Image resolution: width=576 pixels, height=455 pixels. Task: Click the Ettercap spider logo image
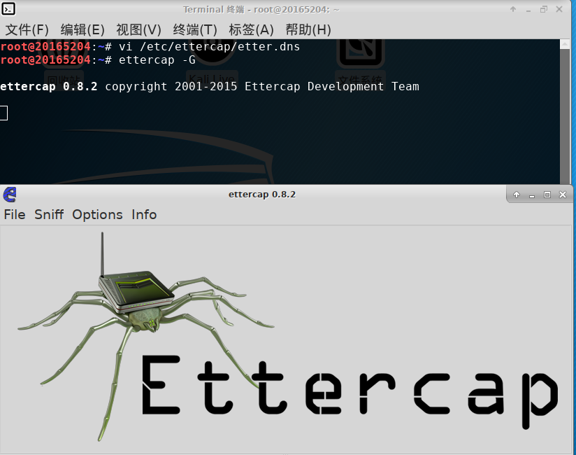tap(287, 337)
